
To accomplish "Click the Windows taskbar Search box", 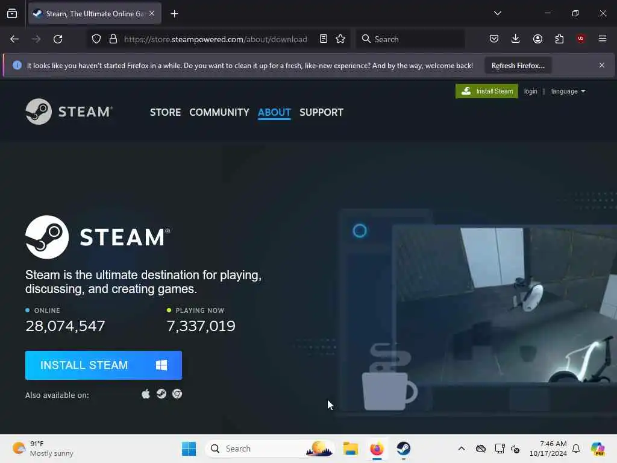I will 270,449.
